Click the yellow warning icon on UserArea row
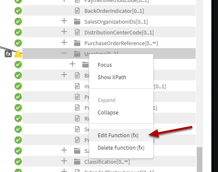 18,54
